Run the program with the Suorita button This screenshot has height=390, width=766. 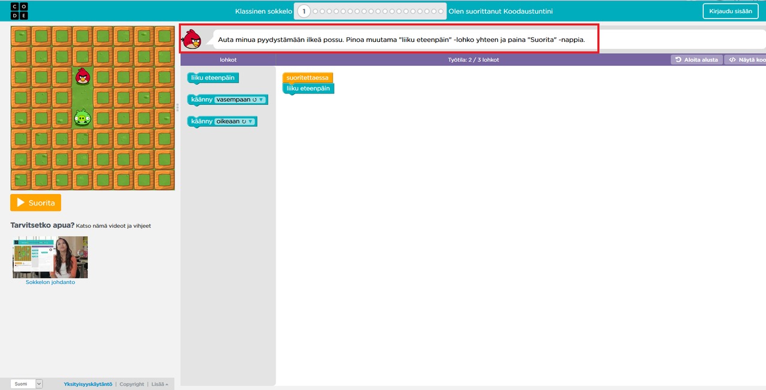(x=36, y=202)
